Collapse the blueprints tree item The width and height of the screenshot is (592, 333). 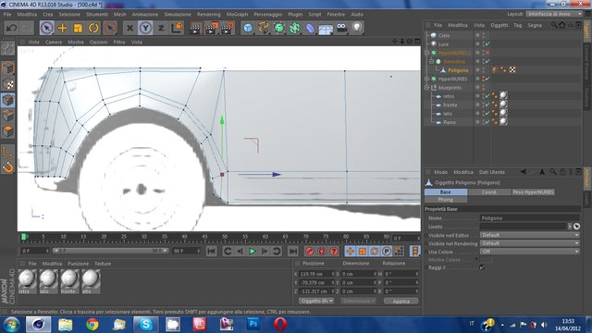pos(427,88)
